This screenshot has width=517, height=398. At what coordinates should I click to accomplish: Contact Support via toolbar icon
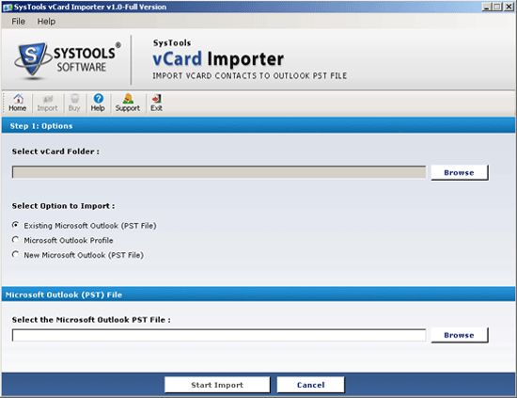click(x=128, y=103)
